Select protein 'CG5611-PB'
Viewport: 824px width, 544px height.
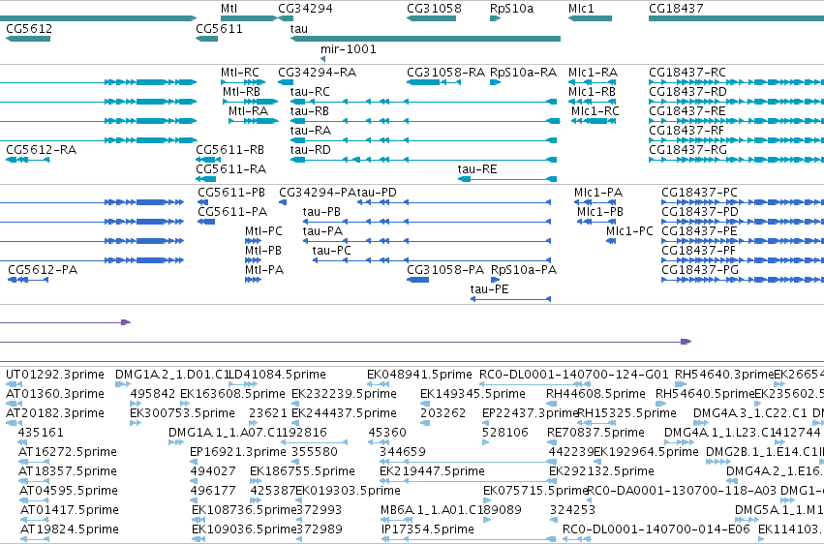(231, 193)
